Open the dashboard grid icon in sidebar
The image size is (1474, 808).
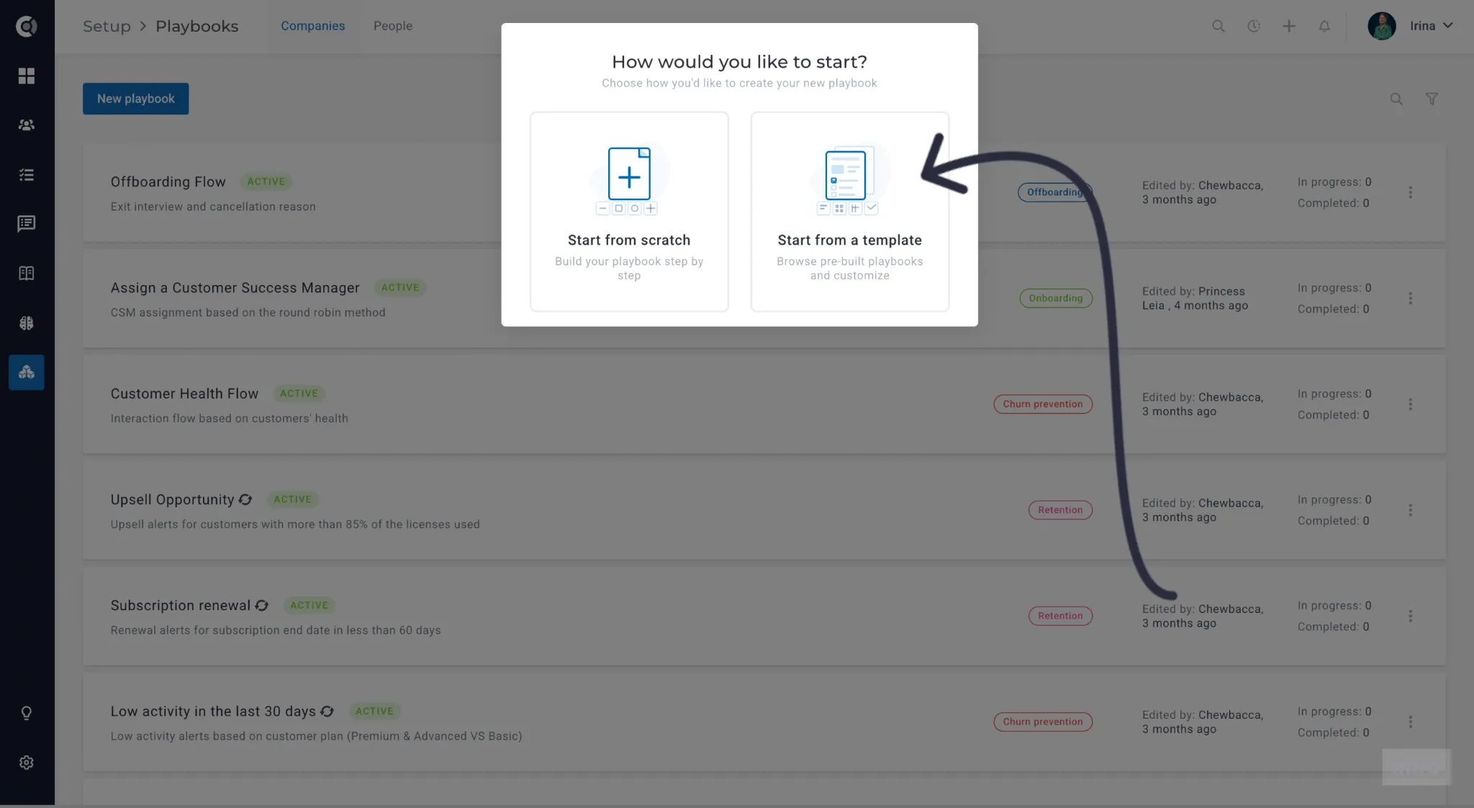pyautogui.click(x=27, y=76)
